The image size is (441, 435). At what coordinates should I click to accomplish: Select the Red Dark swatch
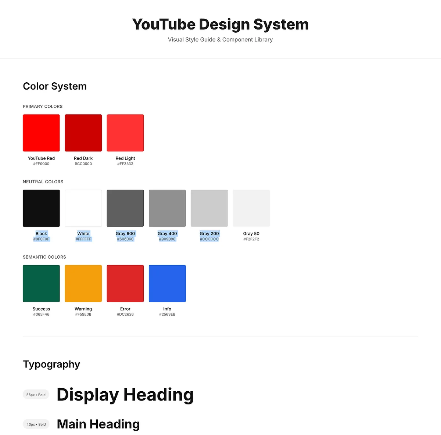(83, 133)
